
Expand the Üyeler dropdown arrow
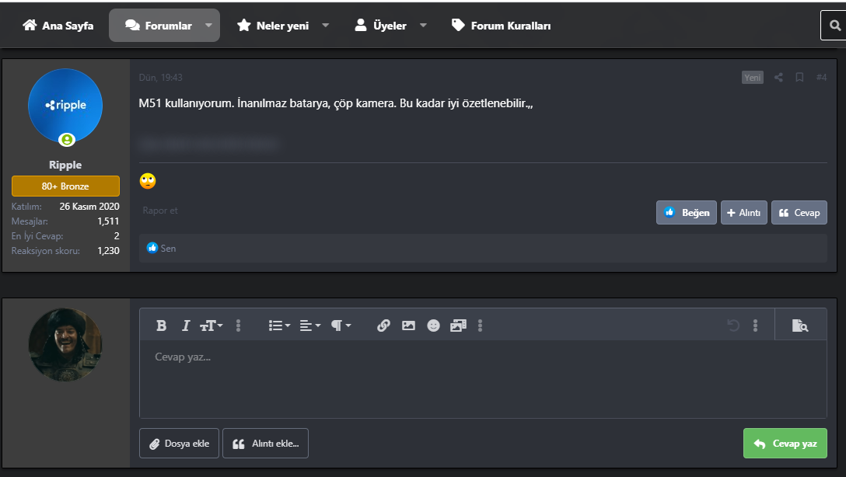coord(423,26)
